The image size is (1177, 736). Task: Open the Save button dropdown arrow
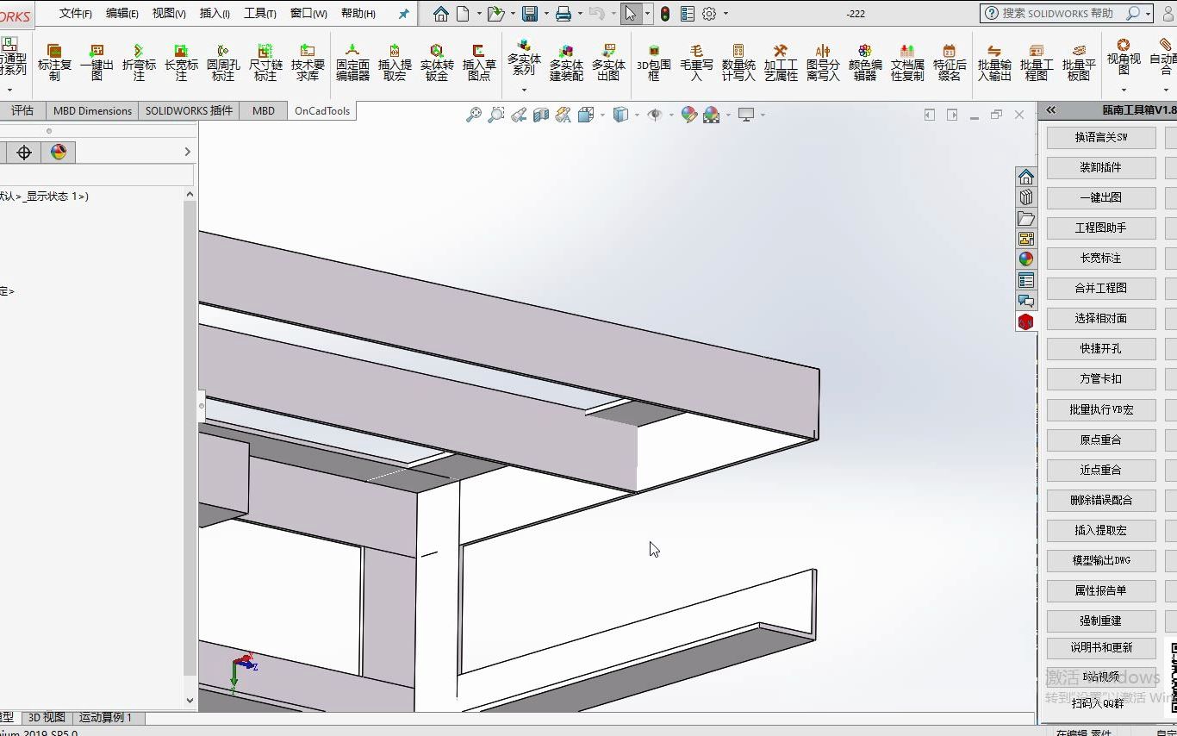click(x=546, y=13)
